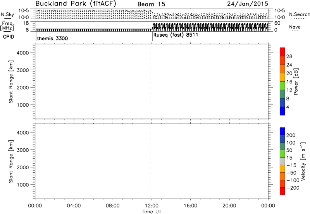Select the 'themis 3300' CPID text
Viewport: 310px width, 214px height.
[52, 38]
